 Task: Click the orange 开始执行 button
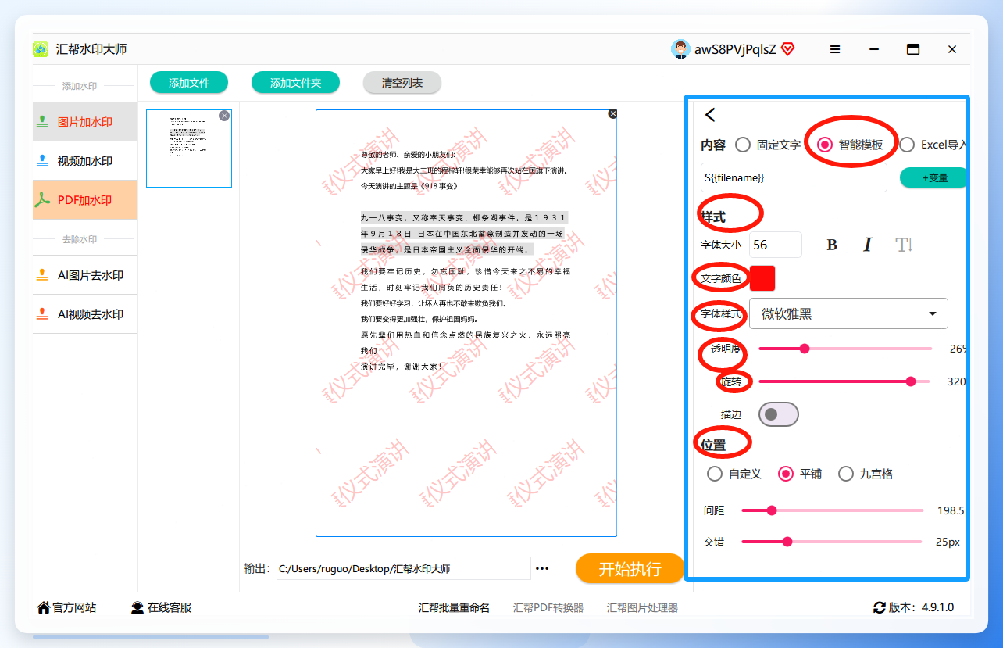click(630, 568)
